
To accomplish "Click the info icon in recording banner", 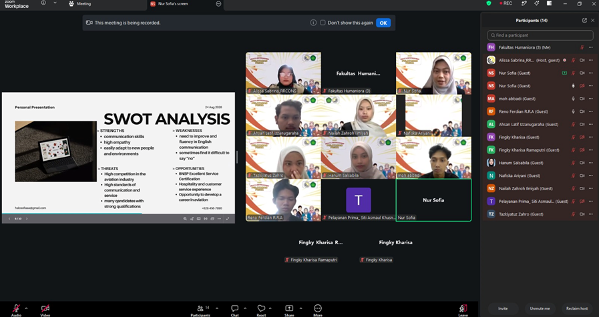I will click(x=313, y=23).
